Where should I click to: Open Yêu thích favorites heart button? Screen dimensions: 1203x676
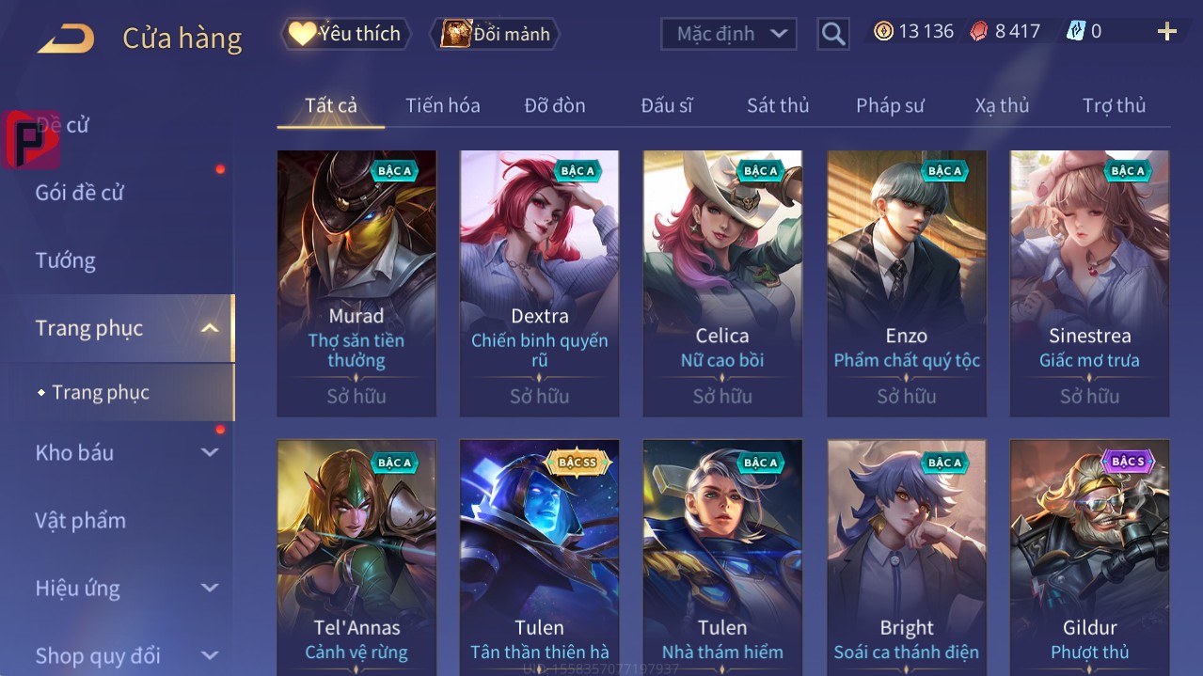point(346,34)
